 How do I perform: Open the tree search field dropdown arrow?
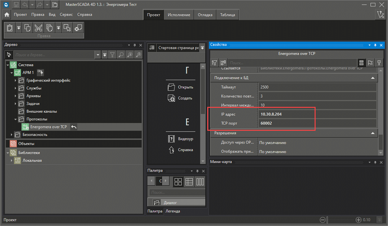[97, 55]
